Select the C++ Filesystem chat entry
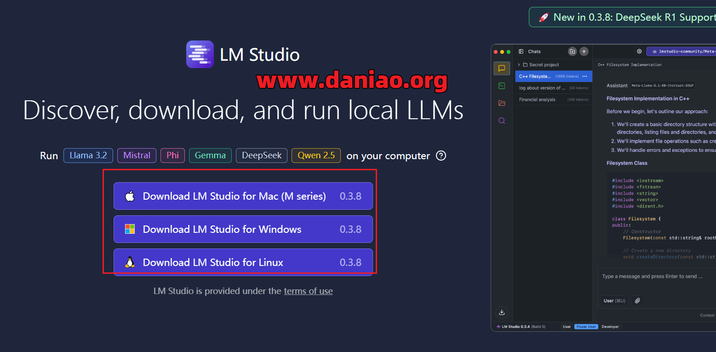 point(554,76)
